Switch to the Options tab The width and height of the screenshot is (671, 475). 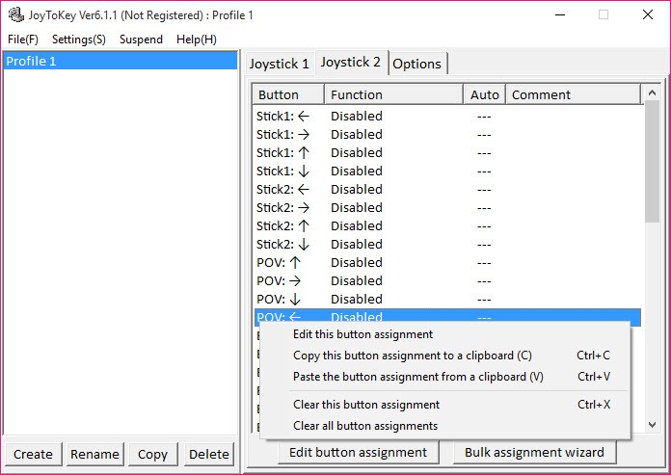(x=417, y=64)
